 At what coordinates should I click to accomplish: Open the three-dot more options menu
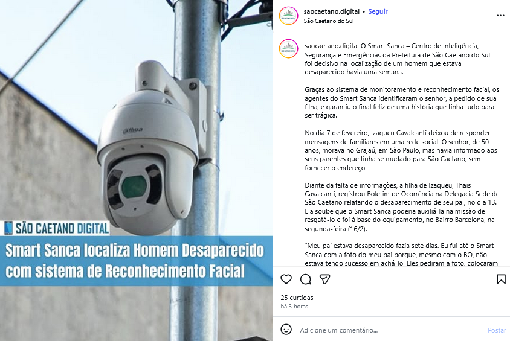tap(500, 16)
